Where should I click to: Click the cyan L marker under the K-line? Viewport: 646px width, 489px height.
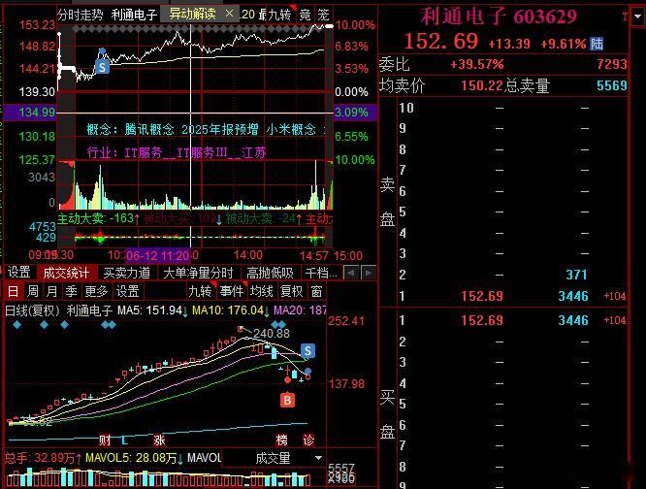pyautogui.click(x=124, y=440)
